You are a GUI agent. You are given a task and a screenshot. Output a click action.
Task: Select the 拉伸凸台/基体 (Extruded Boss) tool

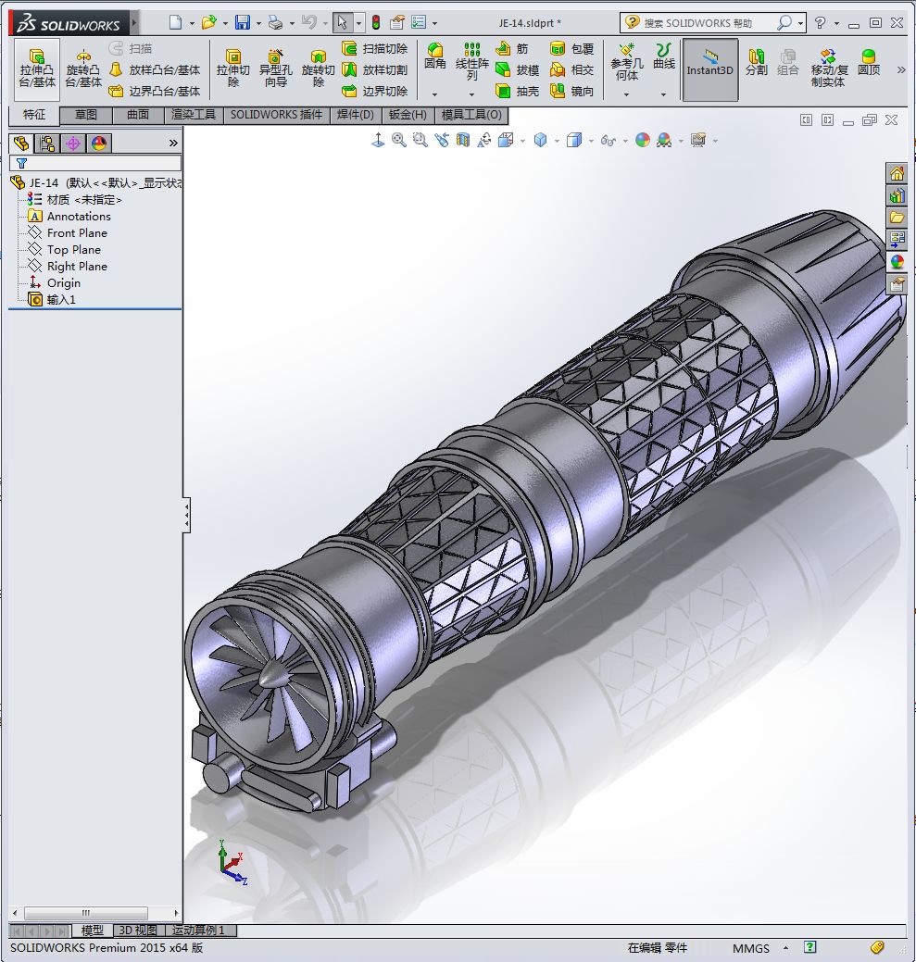pyautogui.click(x=36, y=69)
